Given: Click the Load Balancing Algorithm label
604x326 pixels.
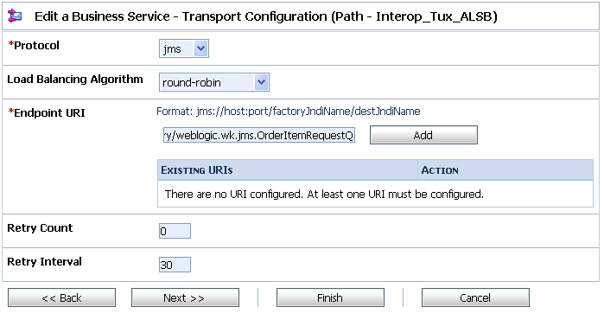Looking at the screenshot, I should (75, 80).
